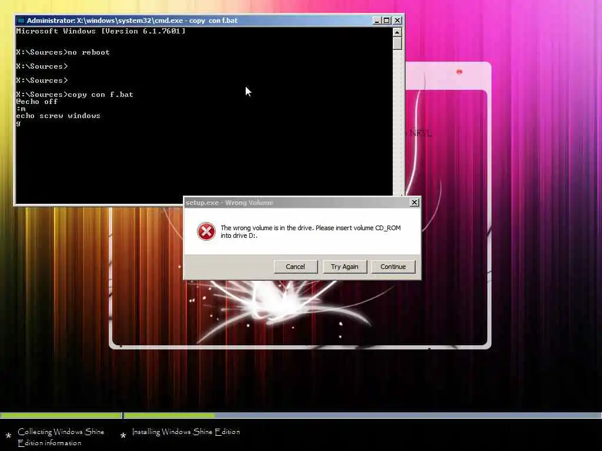Click the cmd scrollbar up arrow

[x=397, y=32]
